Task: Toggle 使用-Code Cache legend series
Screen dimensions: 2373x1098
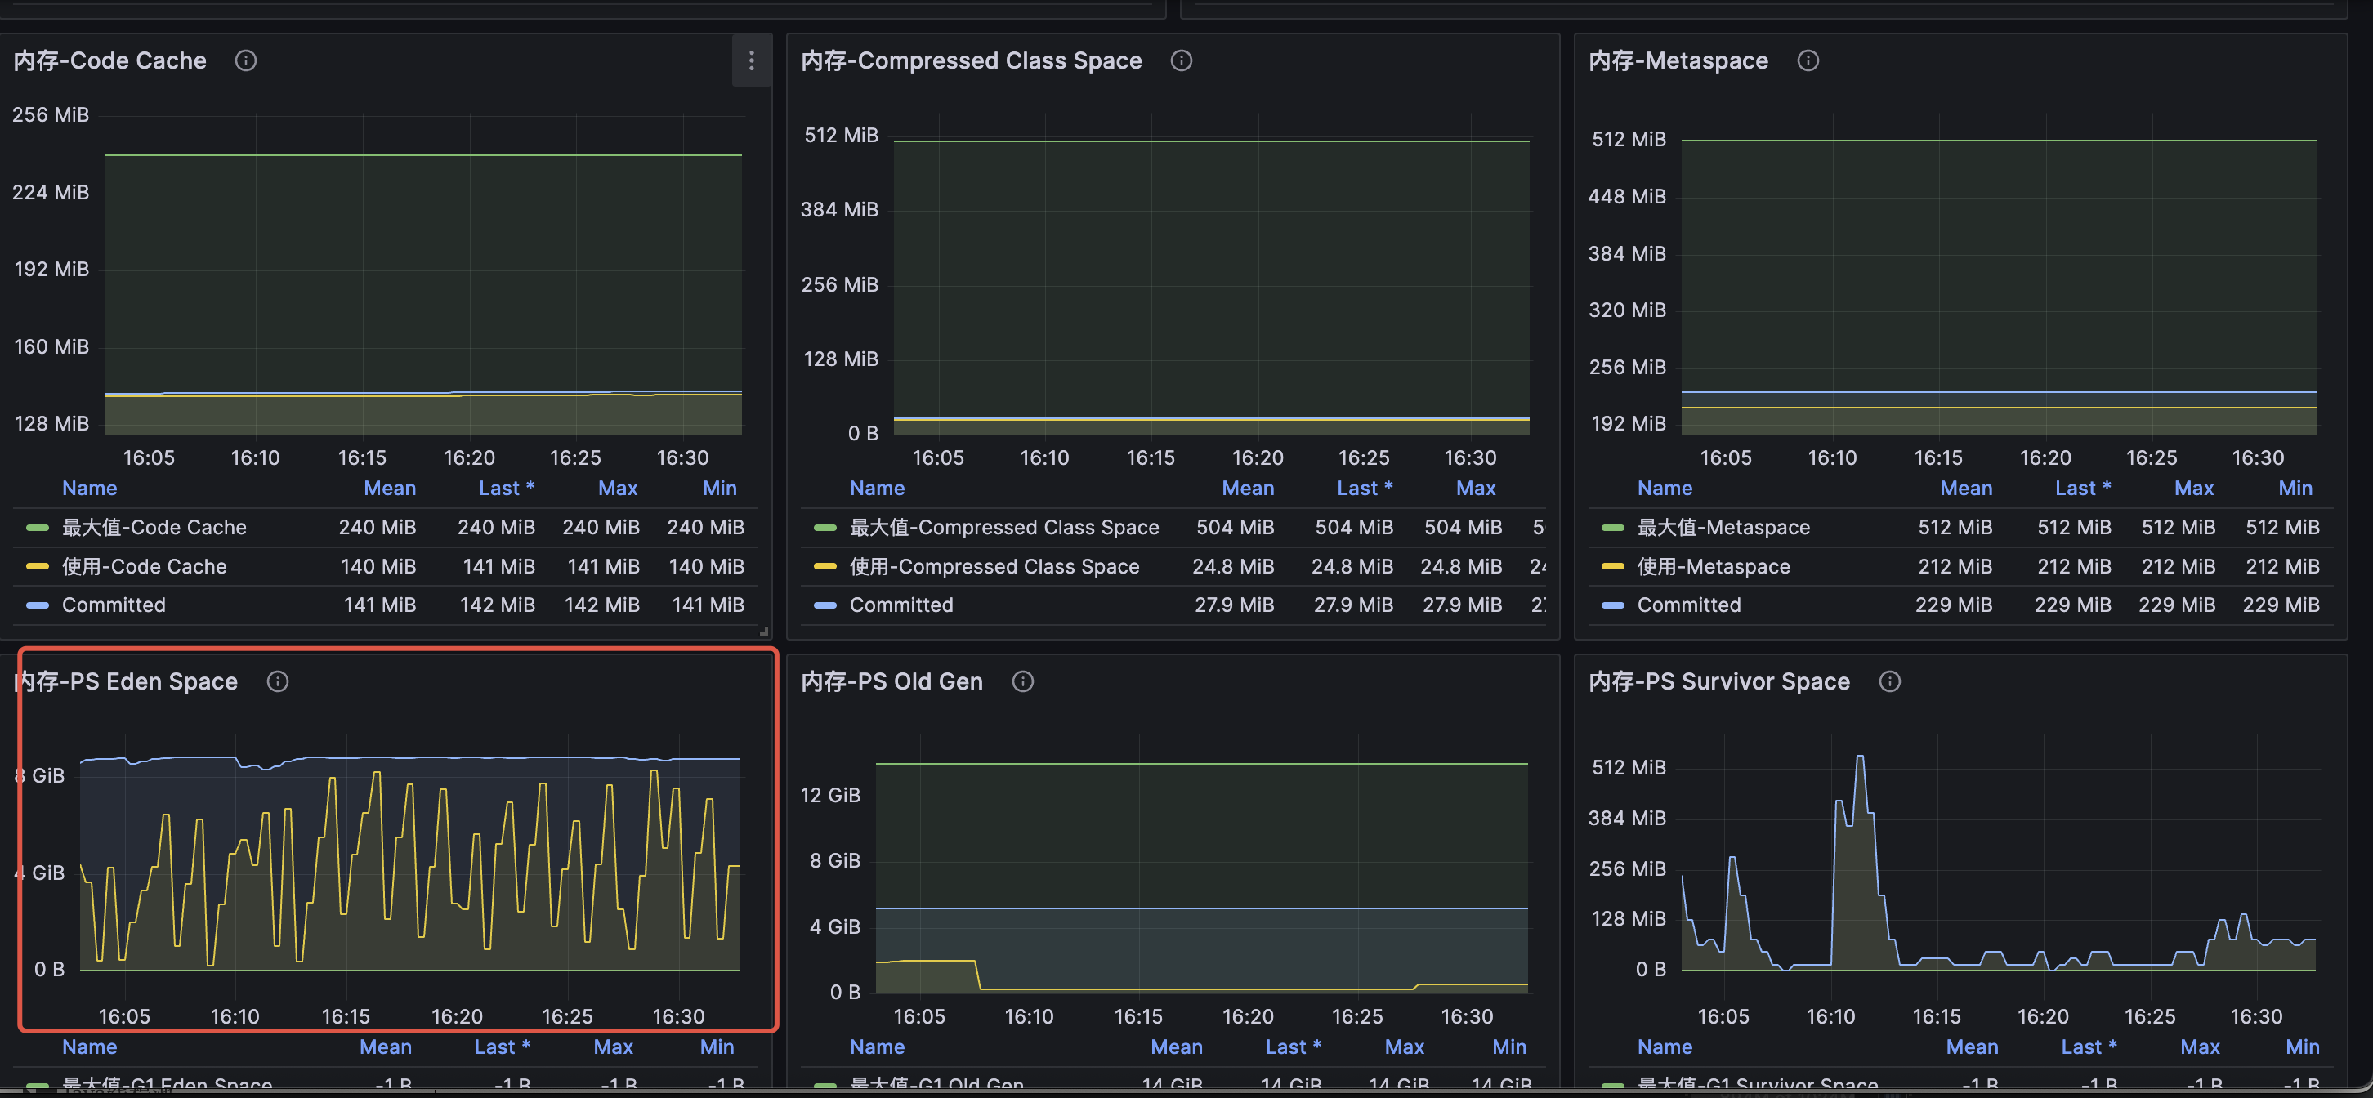Action: pyautogui.click(x=144, y=566)
